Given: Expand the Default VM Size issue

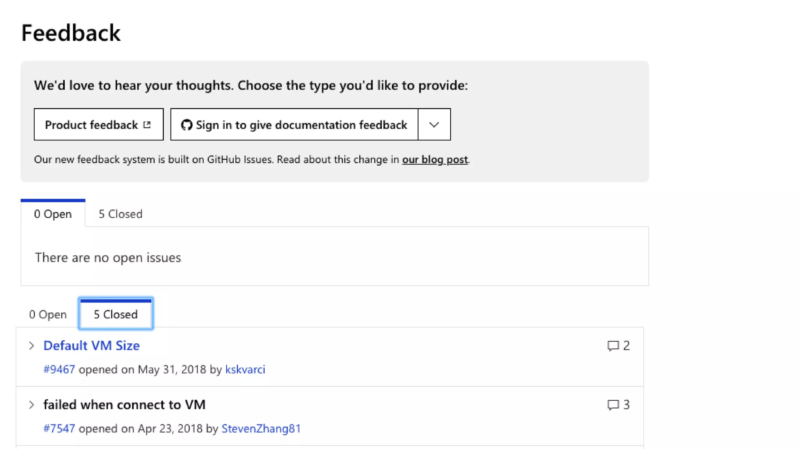Looking at the screenshot, I should [32, 346].
